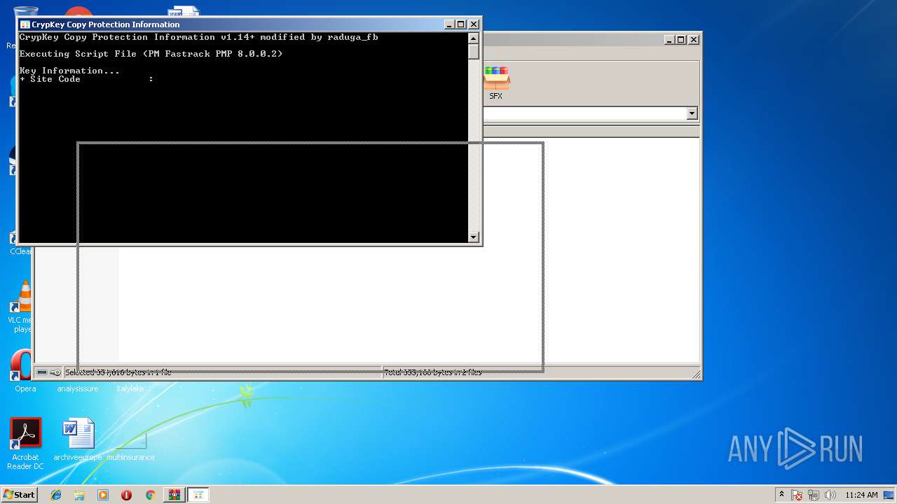Launch Opera from the taskbar
The width and height of the screenshot is (897, 504).
tap(126, 495)
